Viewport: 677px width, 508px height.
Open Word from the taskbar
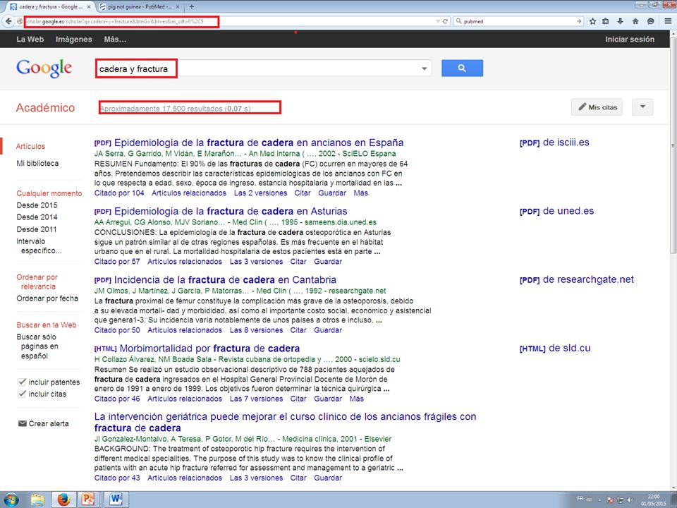coord(116,500)
